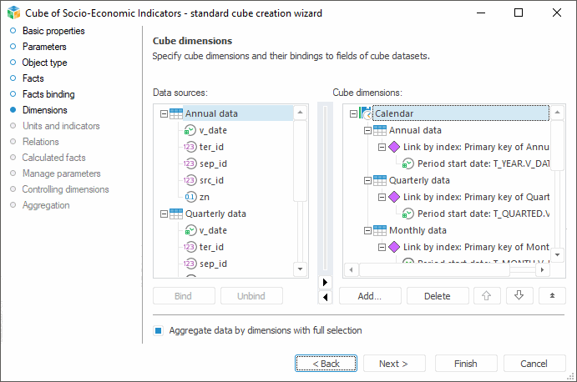Image resolution: width=577 pixels, height=382 pixels.
Task: Click the right-pointing black arrow between panels
Action: [325, 282]
